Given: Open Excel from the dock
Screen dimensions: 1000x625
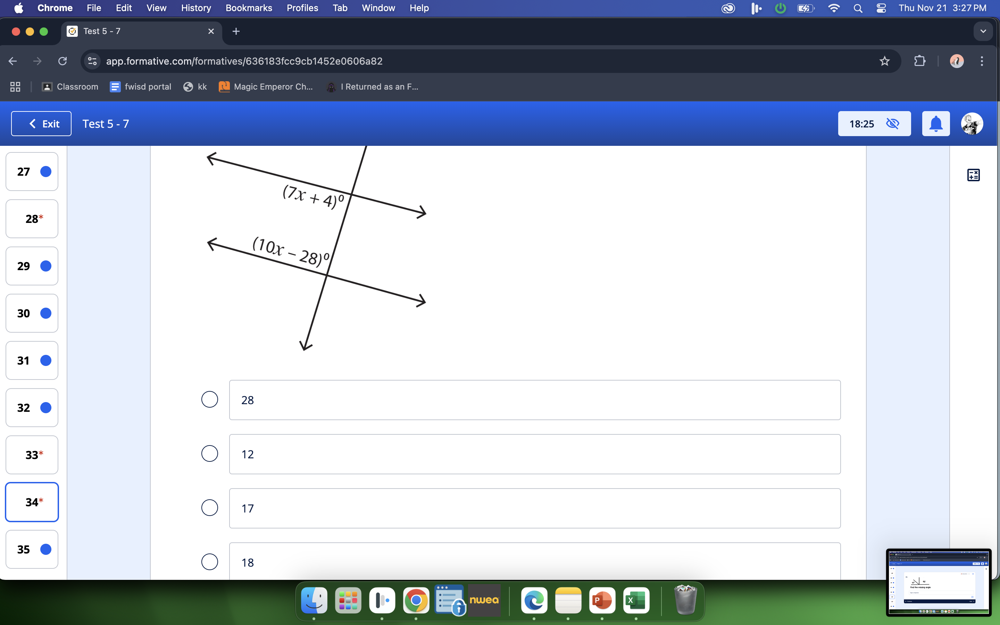Looking at the screenshot, I should pos(636,600).
